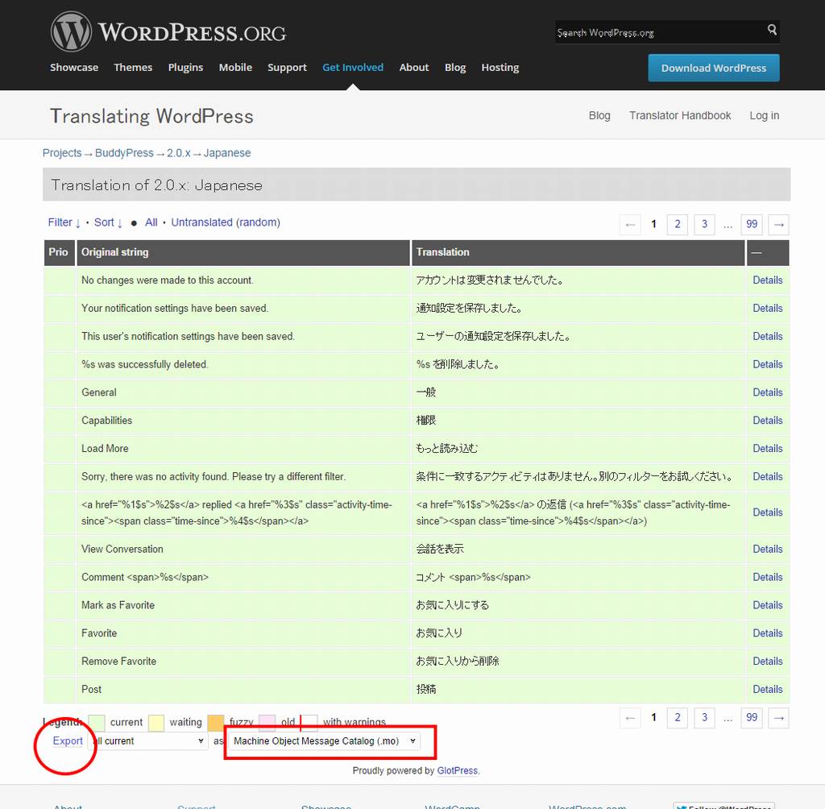Open Details for Load More row
Image resolution: width=825 pixels, height=809 pixels.
767,449
